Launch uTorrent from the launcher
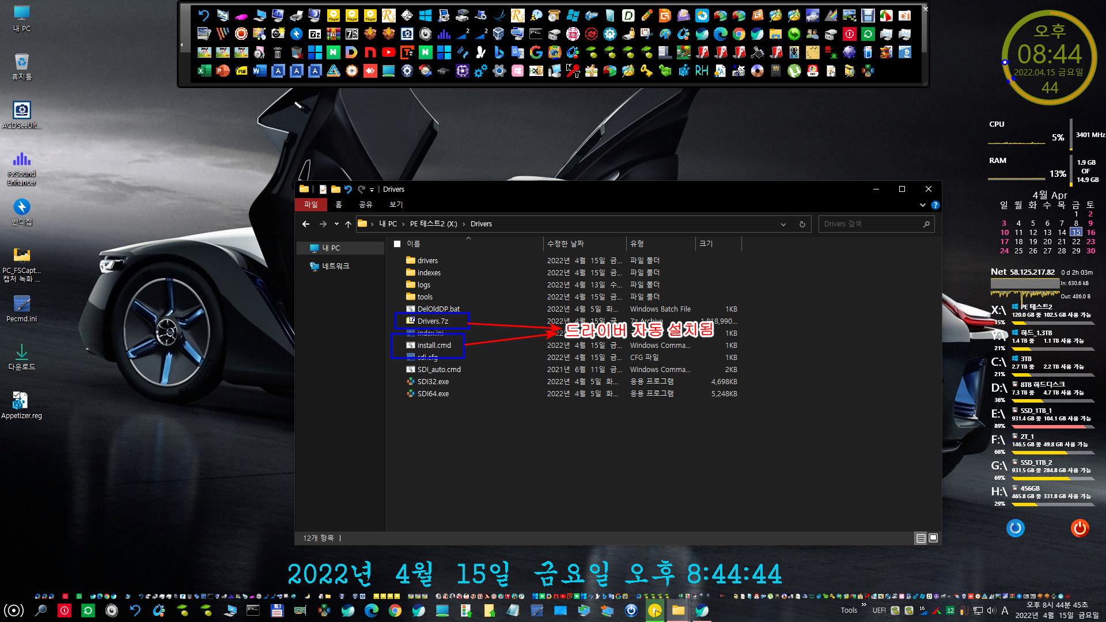Screen dimensions: 1106x622 coord(794,71)
